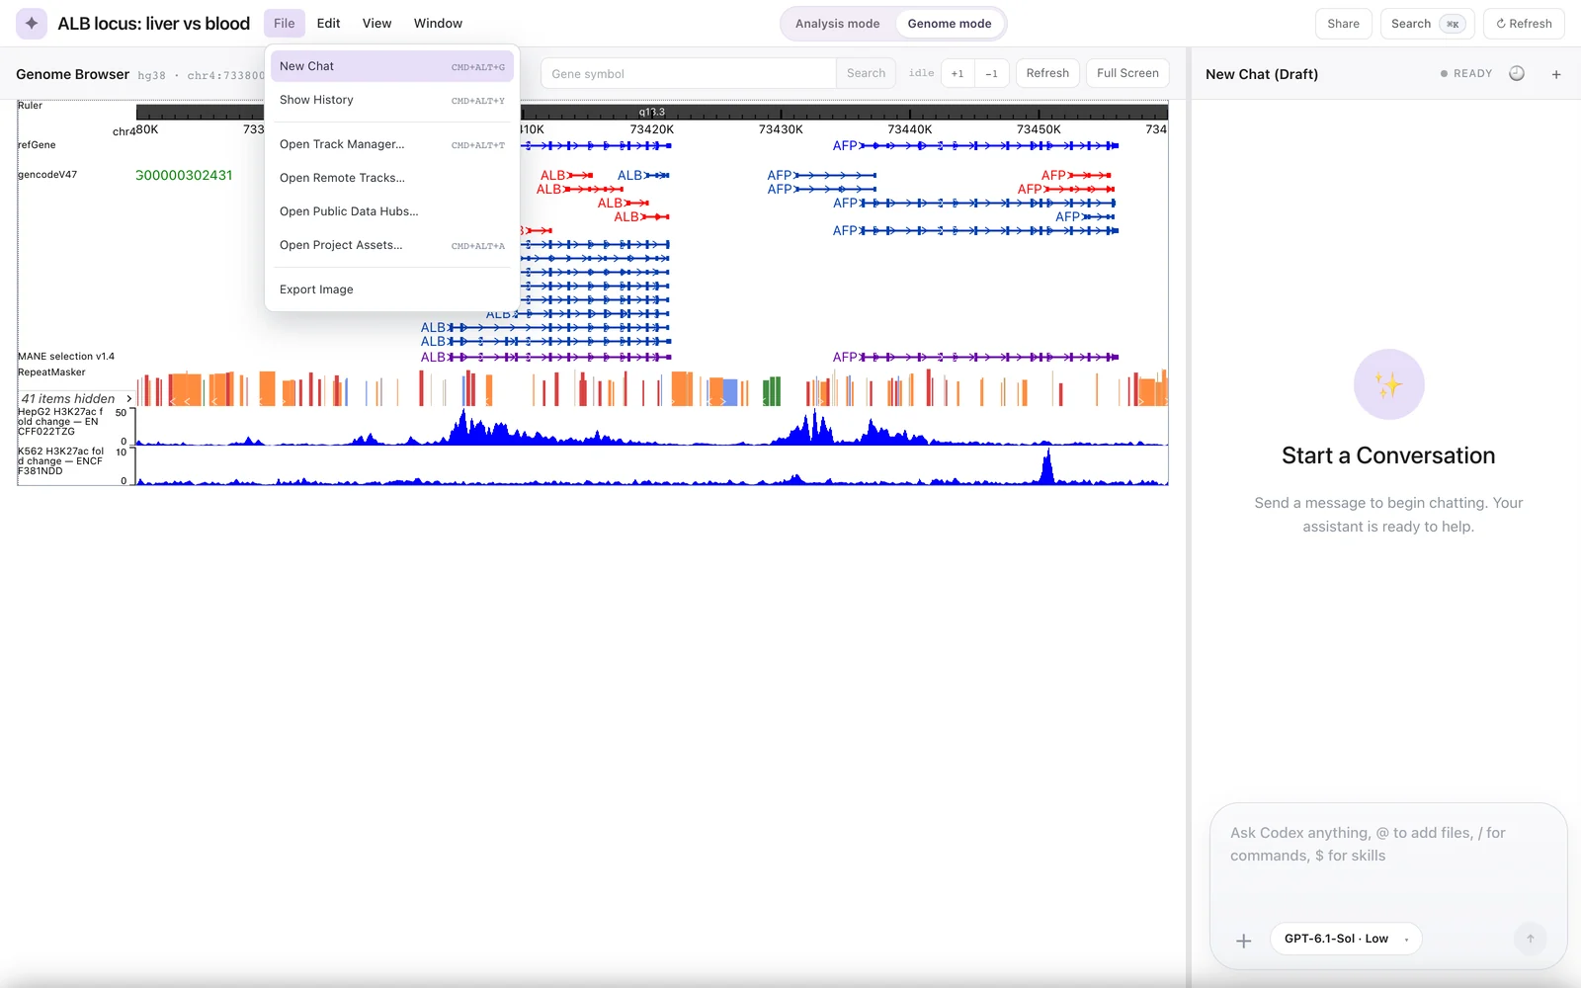Focus the Gene symbol input field
This screenshot has width=1581, height=988.
click(688, 73)
